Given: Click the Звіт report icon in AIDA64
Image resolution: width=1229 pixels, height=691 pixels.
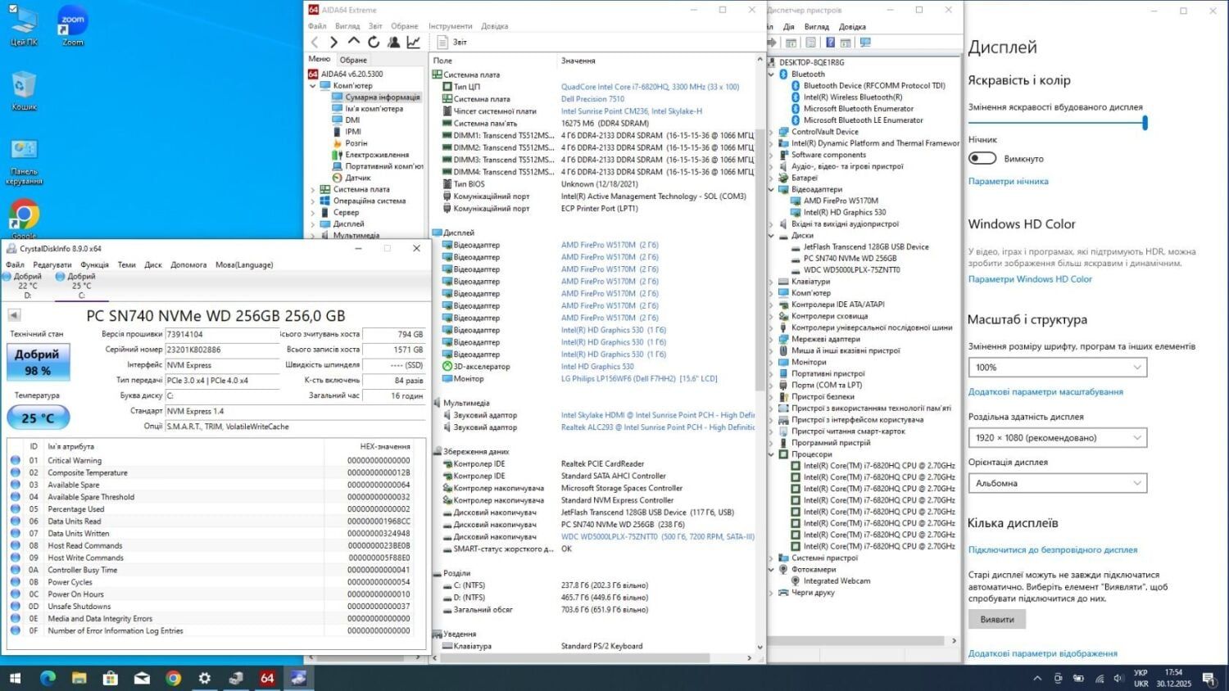Looking at the screenshot, I should click(x=443, y=42).
